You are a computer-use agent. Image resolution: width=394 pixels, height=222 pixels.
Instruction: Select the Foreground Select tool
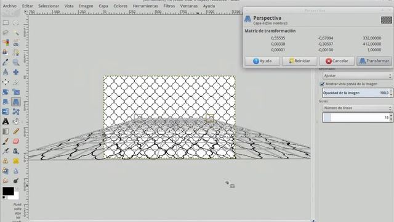[6, 52]
